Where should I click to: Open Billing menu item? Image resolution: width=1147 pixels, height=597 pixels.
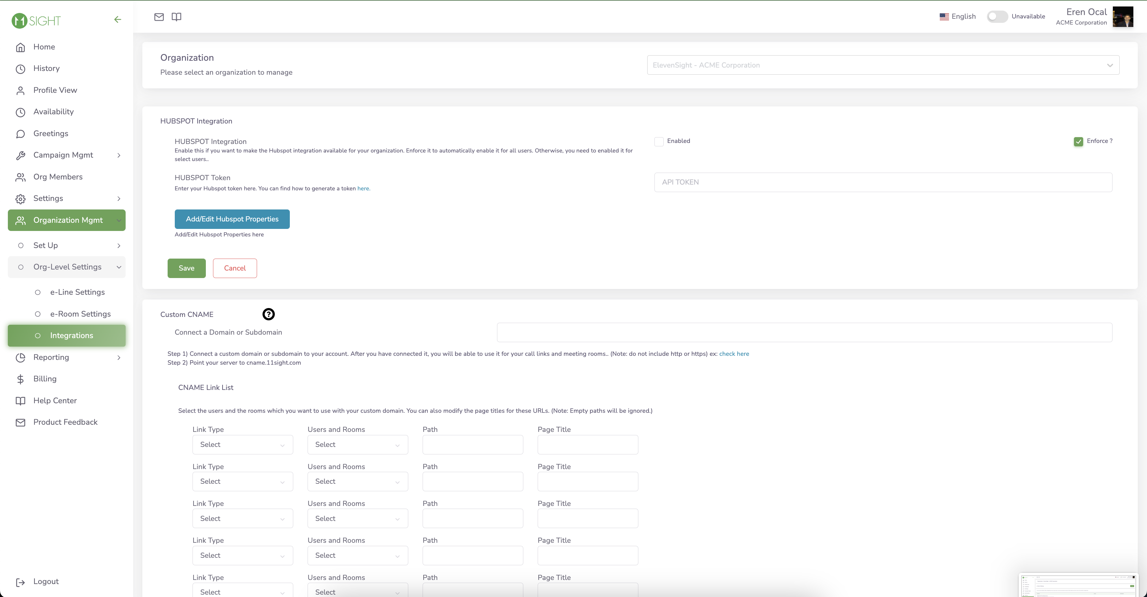pos(66,379)
